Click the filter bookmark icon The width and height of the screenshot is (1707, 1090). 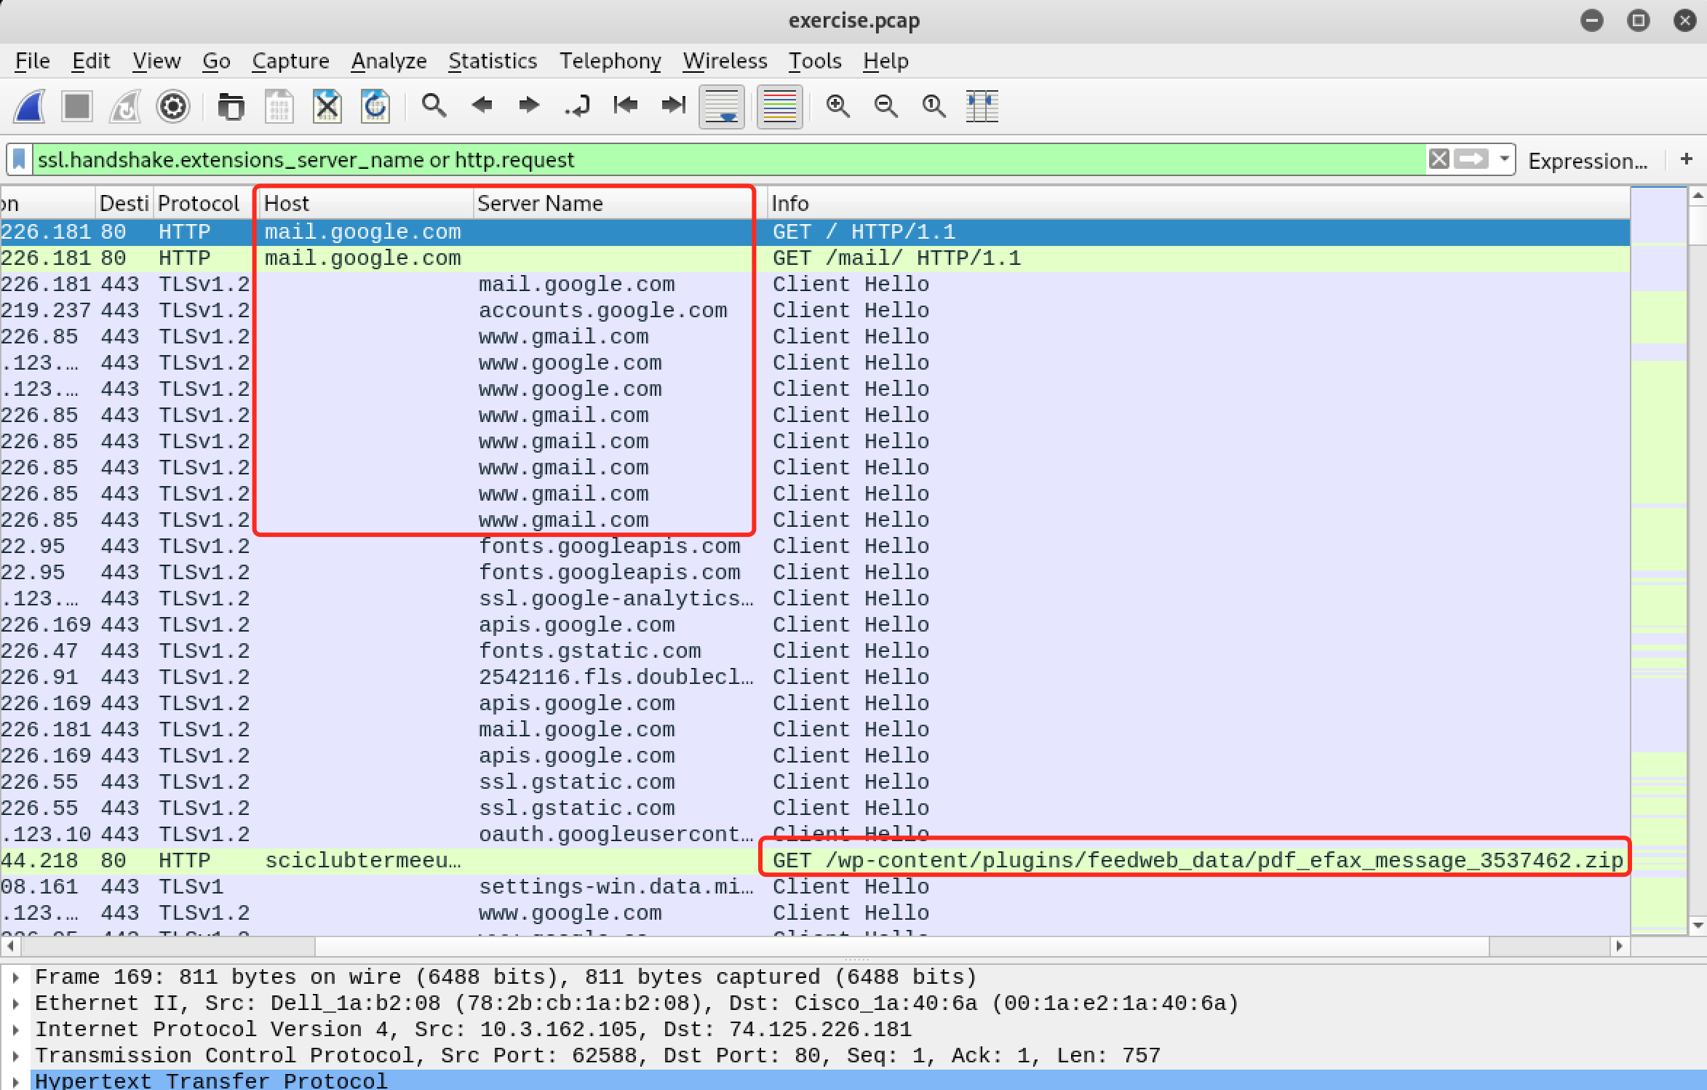click(x=20, y=159)
